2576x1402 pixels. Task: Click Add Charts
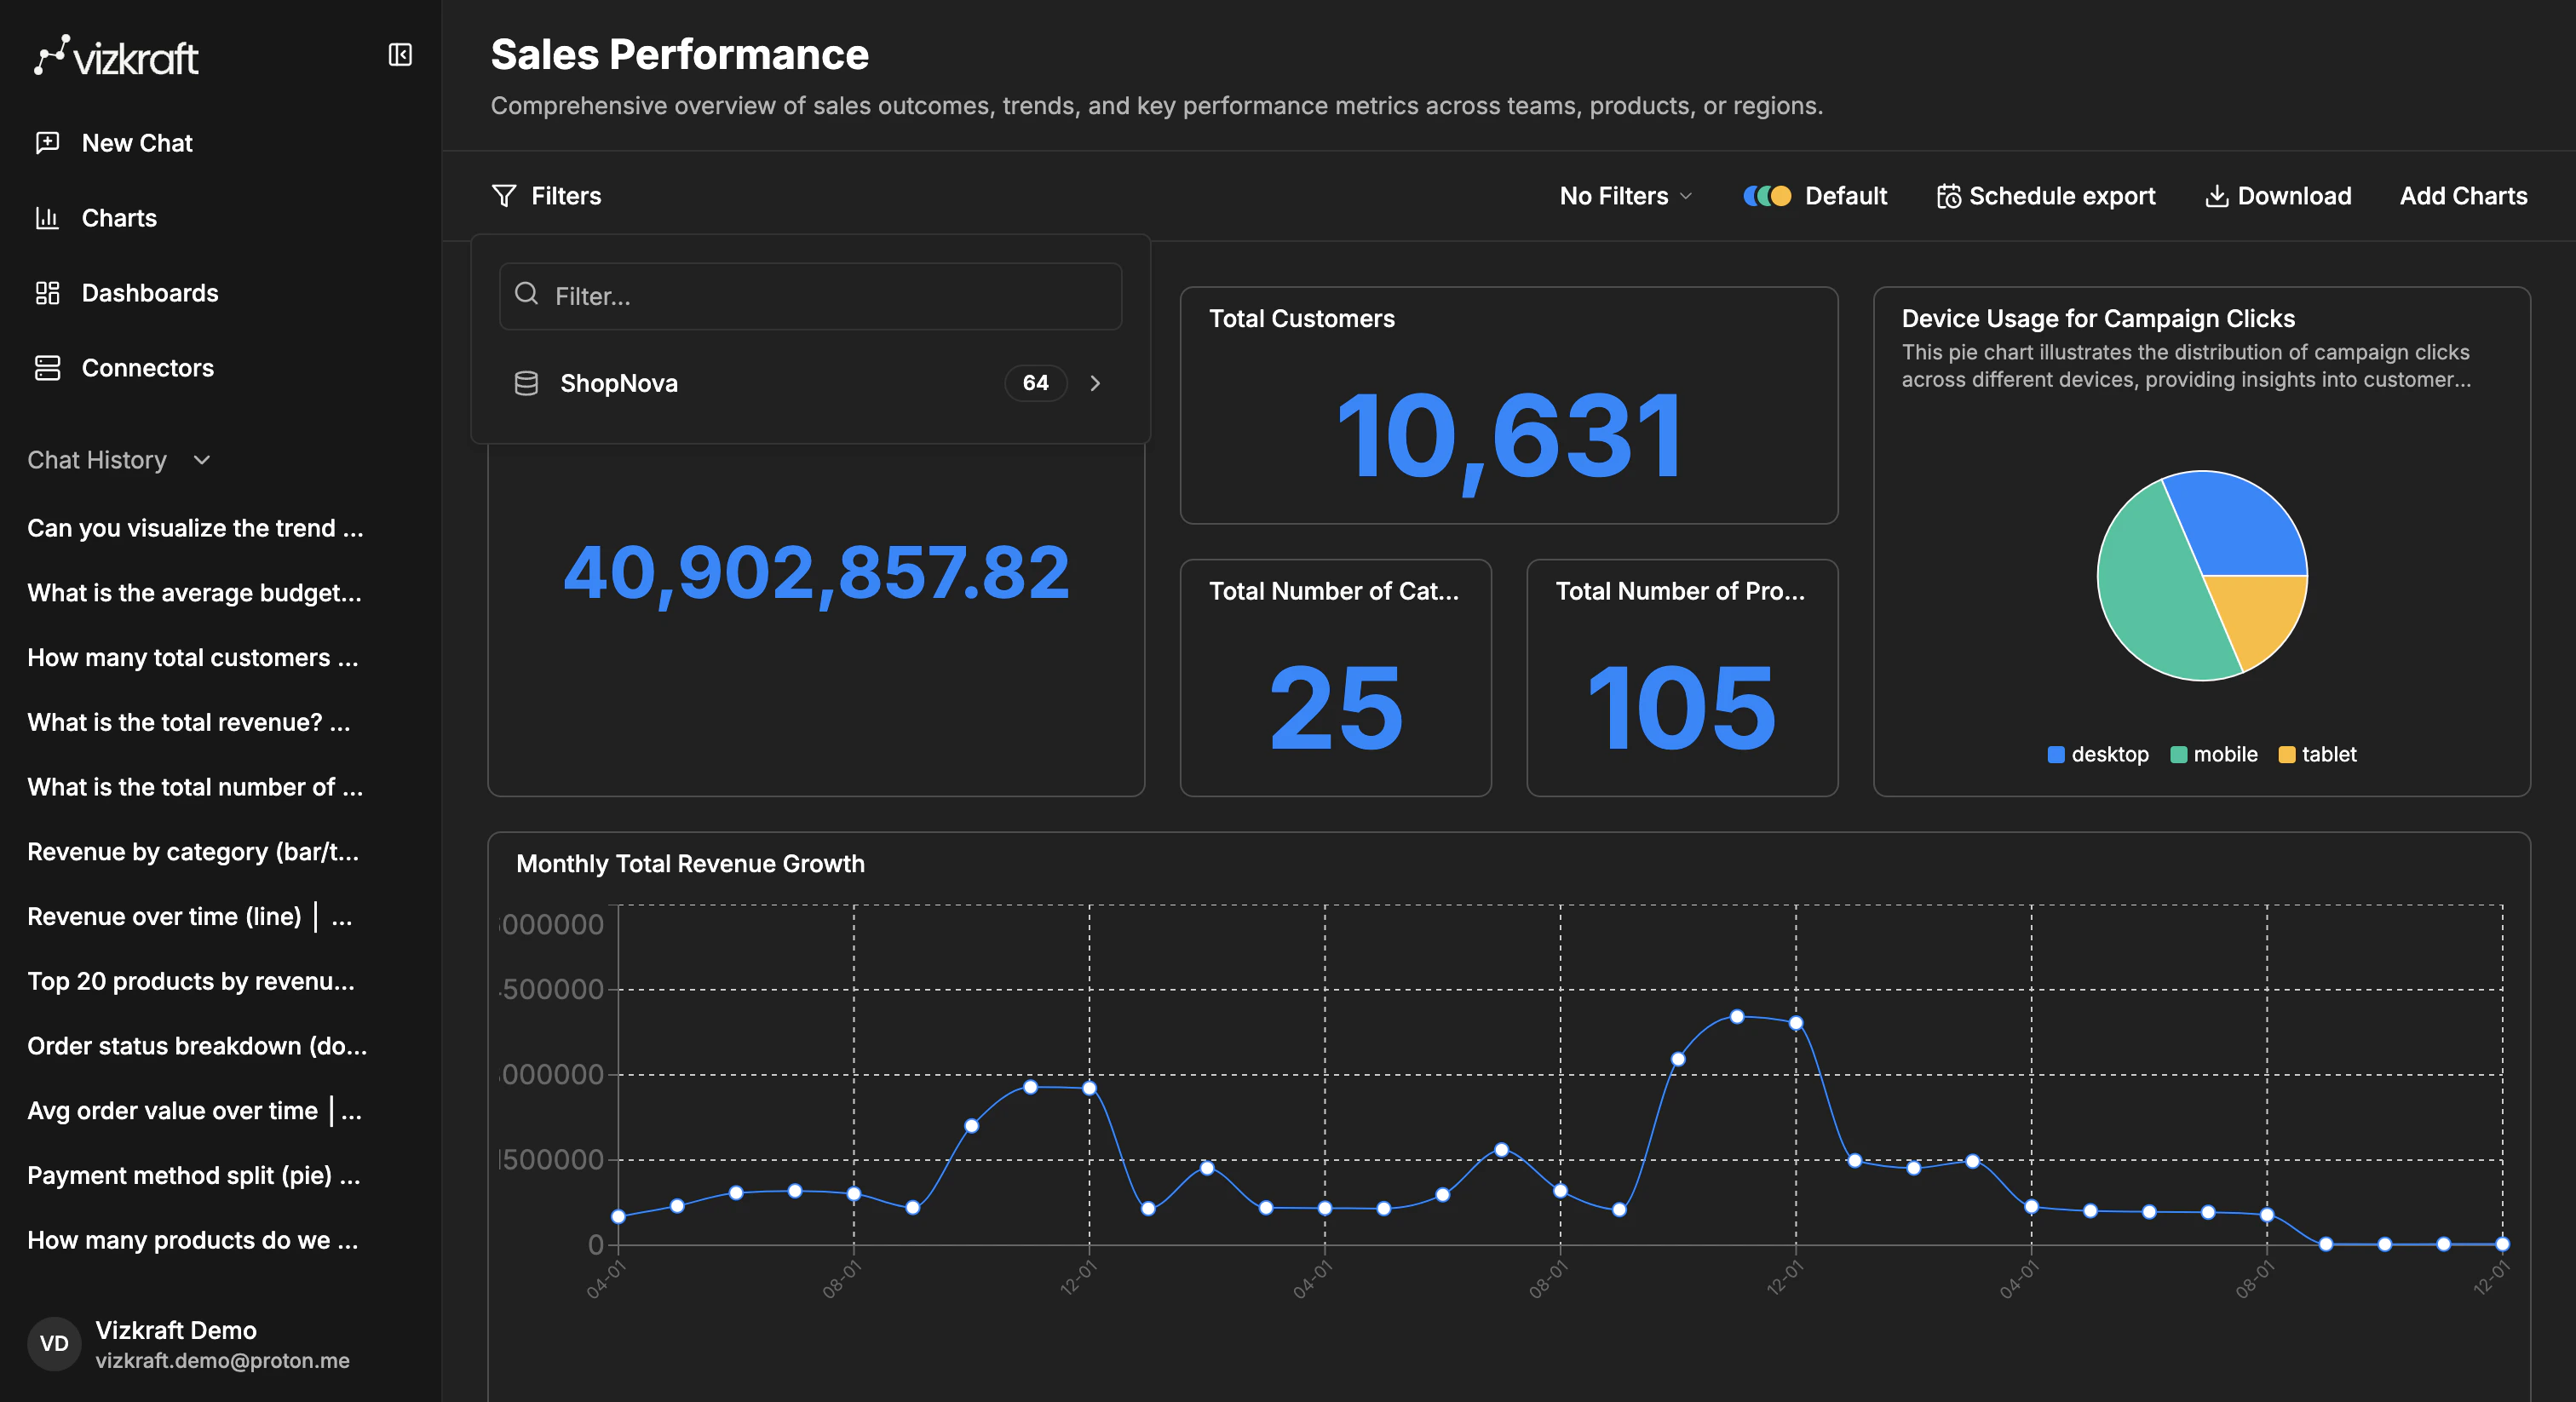pyautogui.click(x=2463, y=196)
